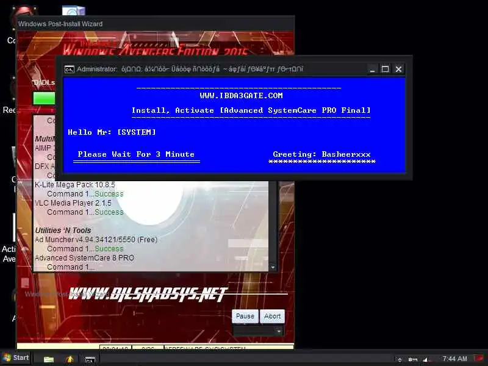Image resolution: width=488 pixels, height=366 pixels.
Task: Click the network signal tray icon
Action: tap(425, 359)
